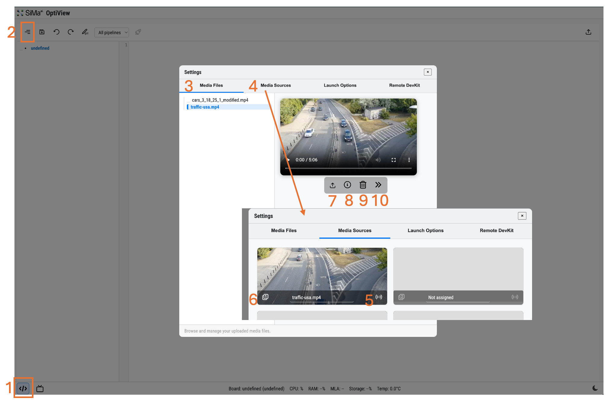Toggle the sidebar menu hamburger icon

27,32
